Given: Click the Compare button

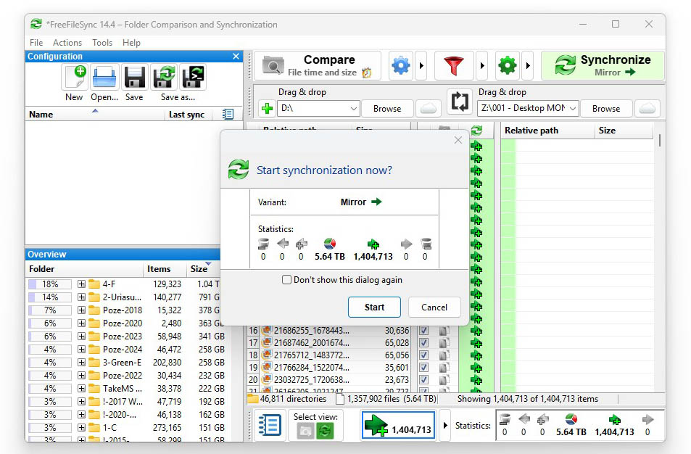Looking at the screenshot, I should pyautogui.click(x=318, y=66).
